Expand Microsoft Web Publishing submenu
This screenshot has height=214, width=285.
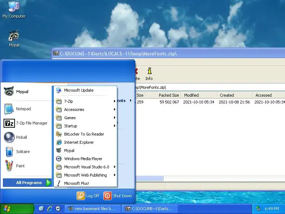pyautogui.click(x=85, y=175)
